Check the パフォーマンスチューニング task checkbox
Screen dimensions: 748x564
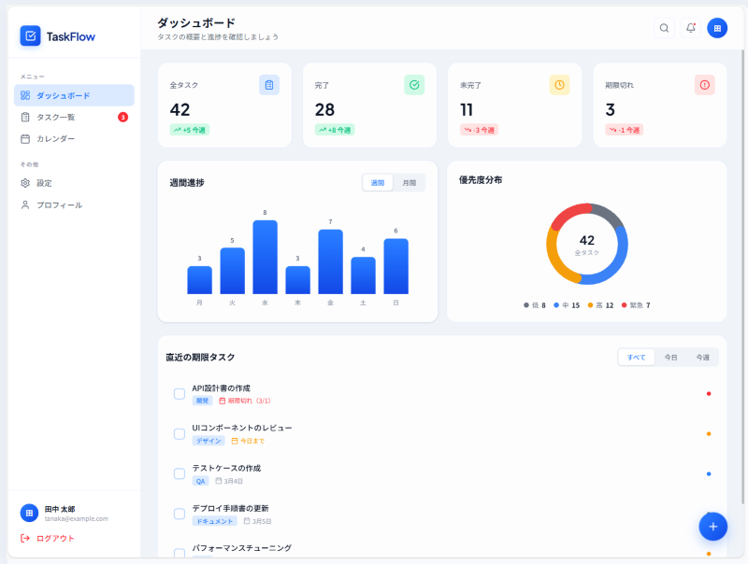[x=180, y=553]
